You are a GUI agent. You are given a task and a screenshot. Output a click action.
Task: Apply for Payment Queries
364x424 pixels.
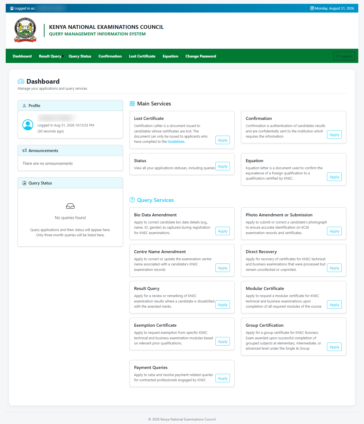point(223,378)
